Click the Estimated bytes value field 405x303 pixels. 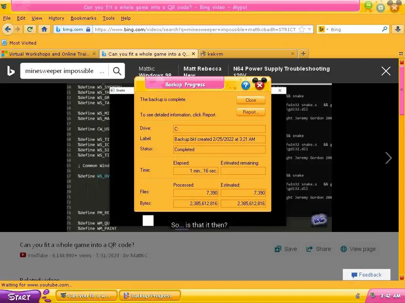[243, 204]
